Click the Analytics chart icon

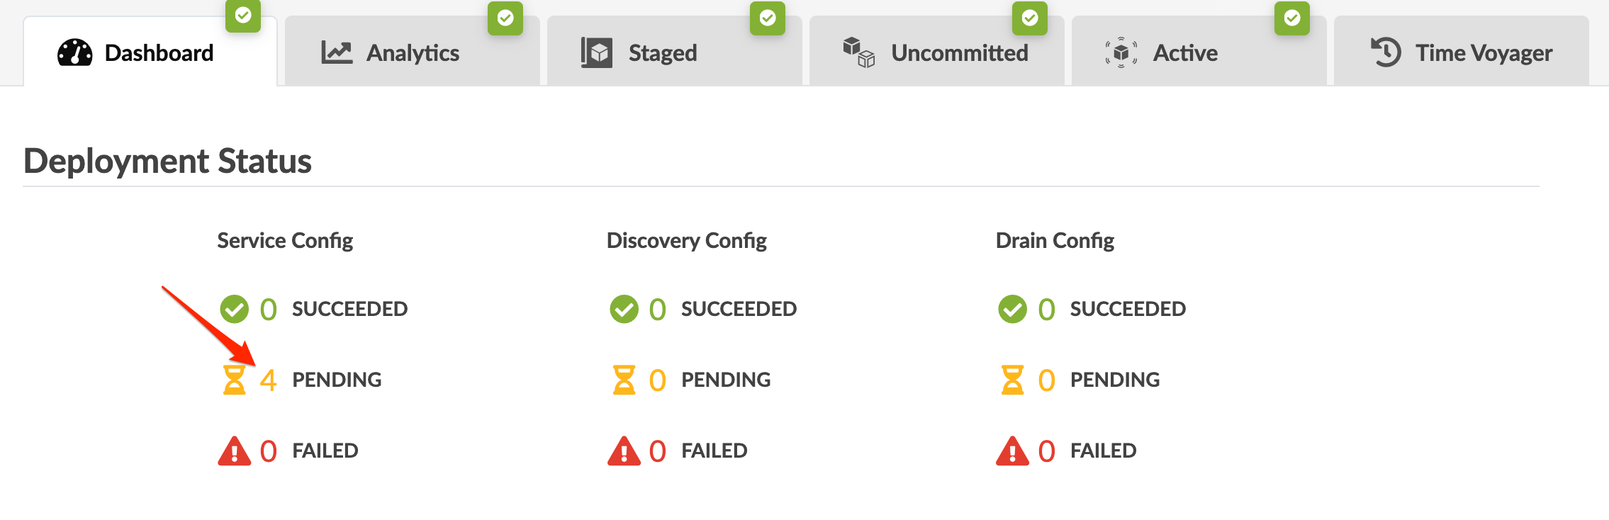[x=337, y=52]
